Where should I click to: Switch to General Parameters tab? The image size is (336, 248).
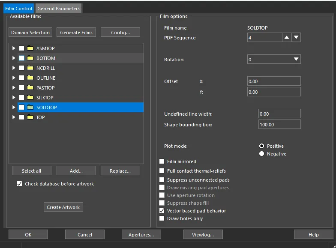[58, 9]
